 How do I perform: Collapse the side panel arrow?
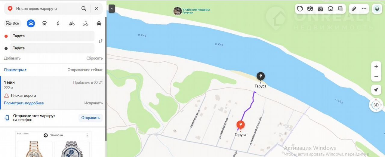coord(112,9)
